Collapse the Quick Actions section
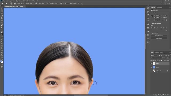 [151, 33]
